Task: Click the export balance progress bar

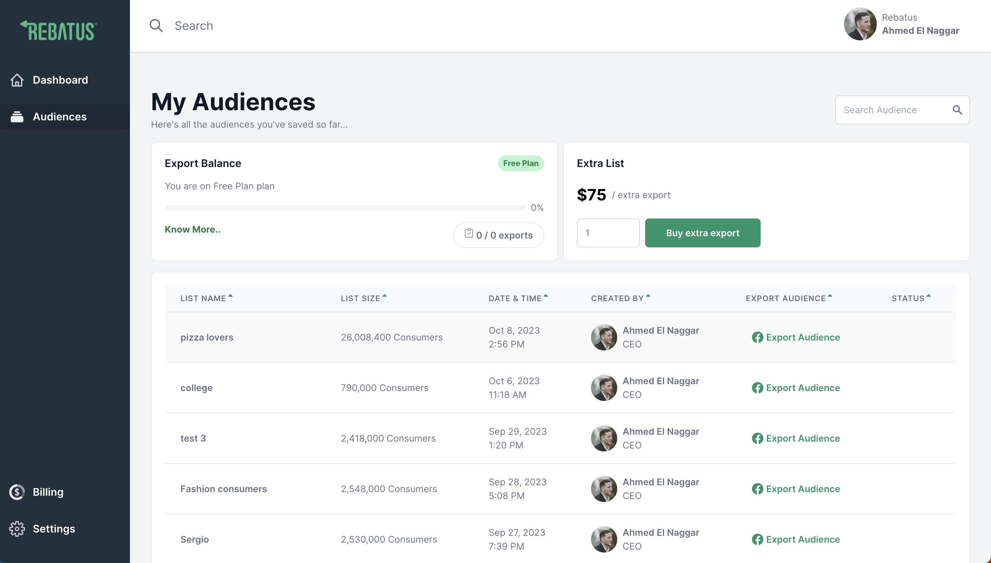Action: point(345,208)
